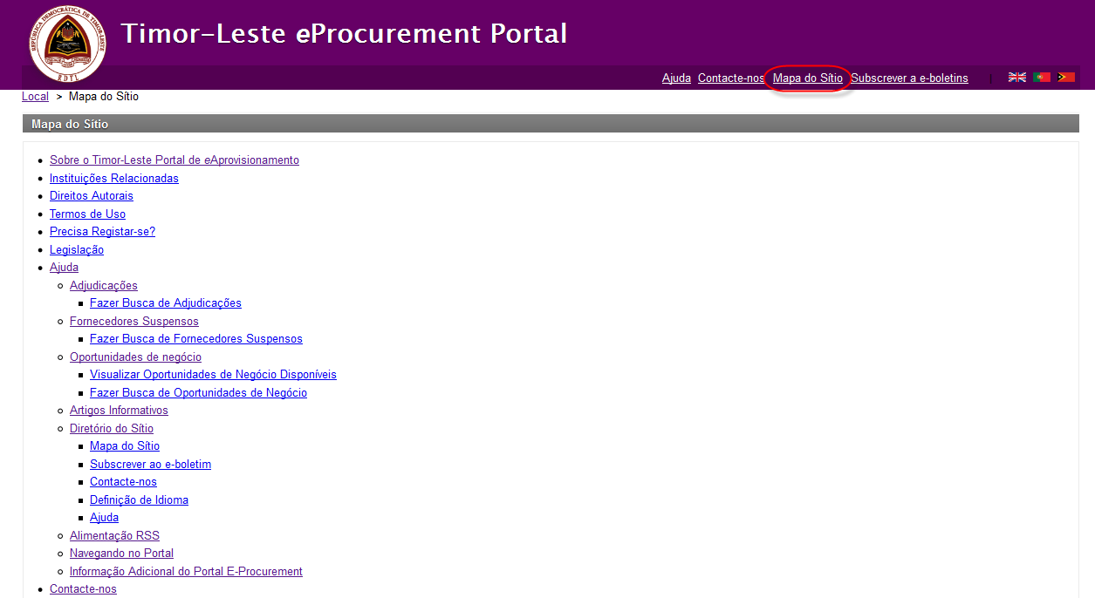This screenshot has height=598, width=1095.
Task: Open the Legislação link
Action: [x=76, y=250]
